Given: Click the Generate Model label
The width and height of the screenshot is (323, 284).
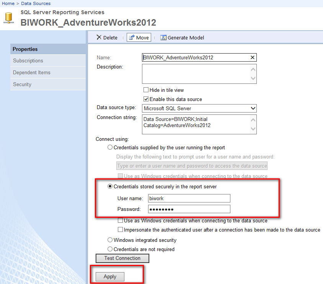Looking at the screenshot, I should 186,38.
